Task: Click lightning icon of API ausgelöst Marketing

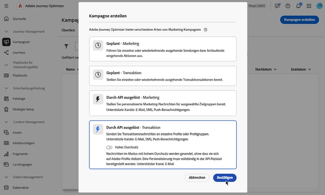Action: pyautogui.click(x=98, y=99)
